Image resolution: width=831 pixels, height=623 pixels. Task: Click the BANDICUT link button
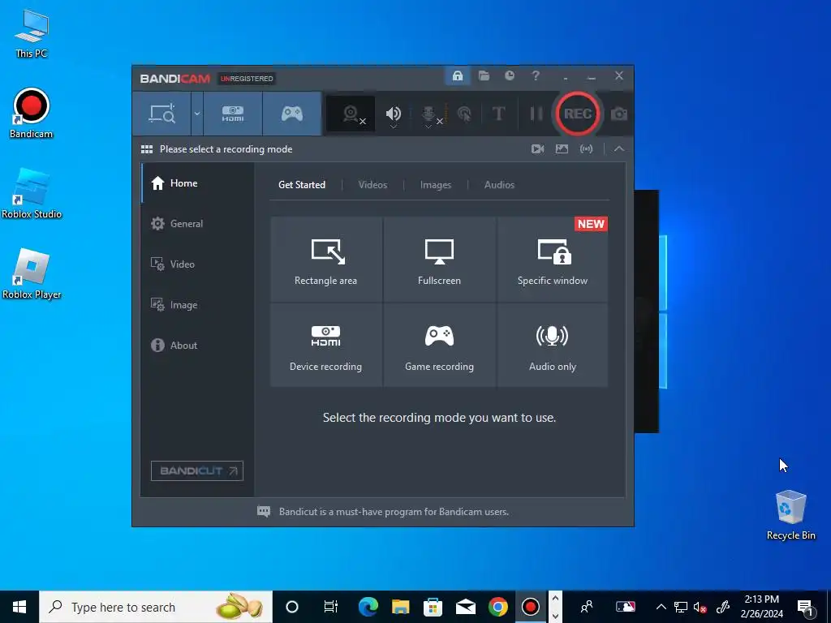pos(197,471)
